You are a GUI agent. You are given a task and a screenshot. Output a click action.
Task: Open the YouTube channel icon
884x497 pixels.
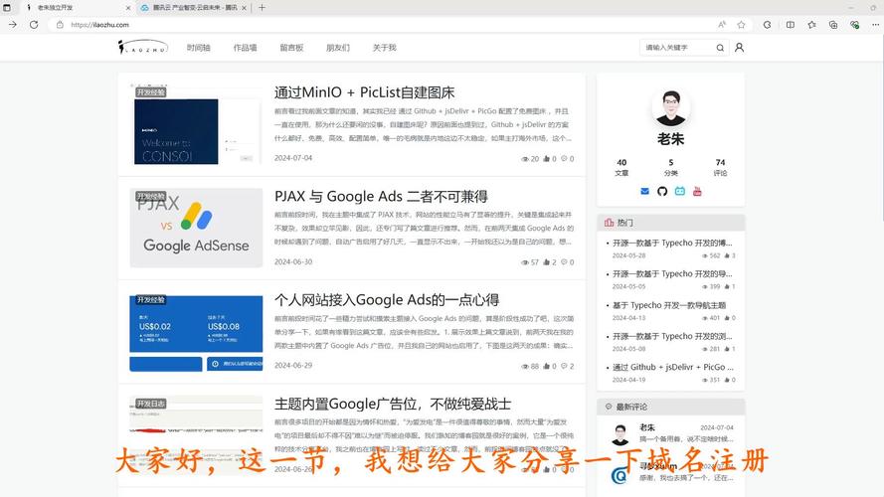(x=697, y=192)
